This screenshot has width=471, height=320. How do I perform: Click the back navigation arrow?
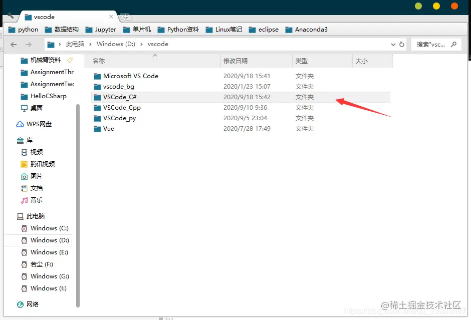coord(14,45)
